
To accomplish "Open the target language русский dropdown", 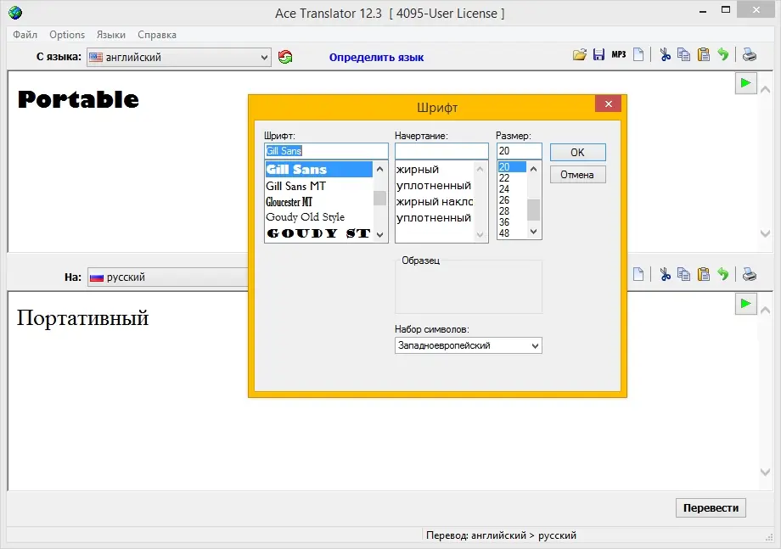I will pyautogui.click(x=168, y=277).
